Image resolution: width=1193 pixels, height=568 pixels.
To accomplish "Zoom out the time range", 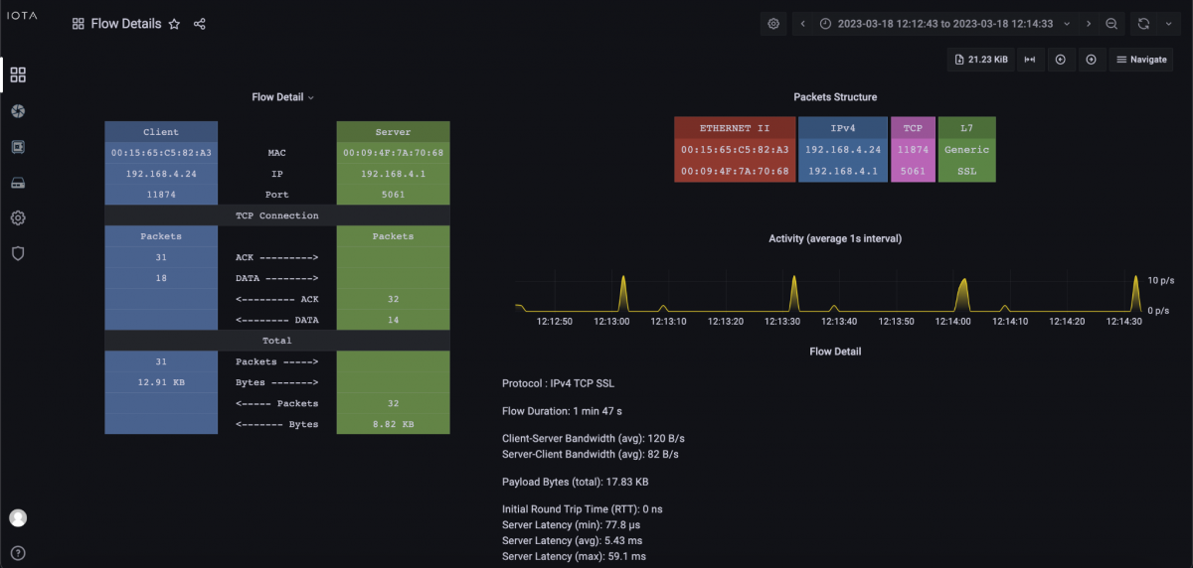I will pos(1111,24).
